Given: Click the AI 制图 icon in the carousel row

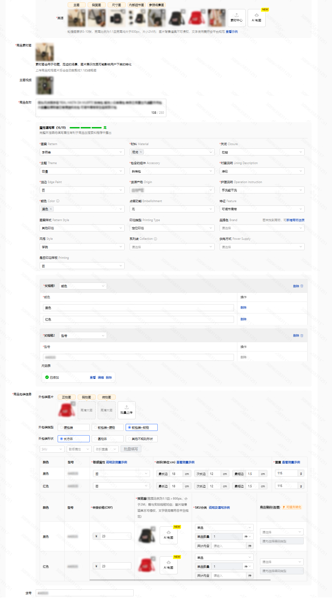Looking at the screenshot, I should pos(256,15).
